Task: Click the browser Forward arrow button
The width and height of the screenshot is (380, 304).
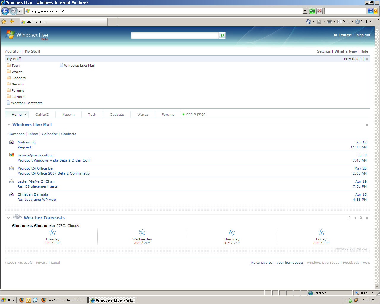Action: [13, 11]
